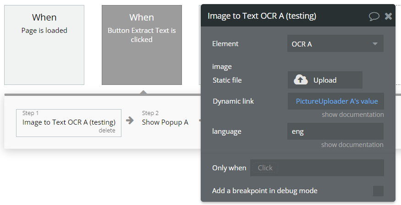Click the Only when condition field
401x205 pixels.
pyautogui.click(x=317, y=168)
